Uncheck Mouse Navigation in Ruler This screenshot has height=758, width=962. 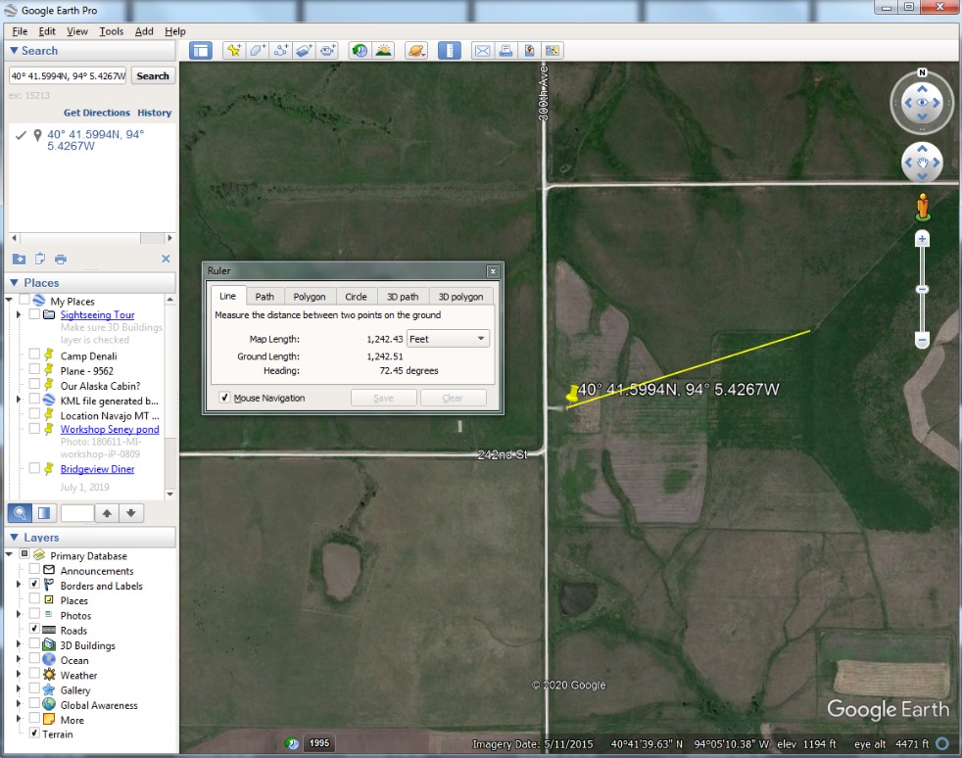pos(224,398)
